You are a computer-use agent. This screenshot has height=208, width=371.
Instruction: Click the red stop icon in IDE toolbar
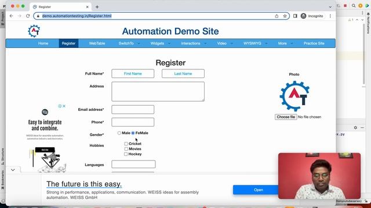coord(345,6)
